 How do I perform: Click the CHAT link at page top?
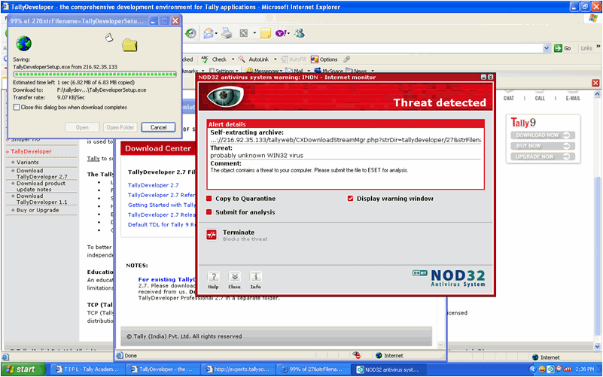pos(508,99)
